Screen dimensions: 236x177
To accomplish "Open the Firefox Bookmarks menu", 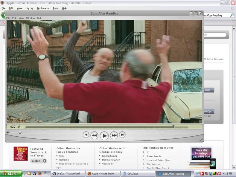I will click(x=42, y=8).
